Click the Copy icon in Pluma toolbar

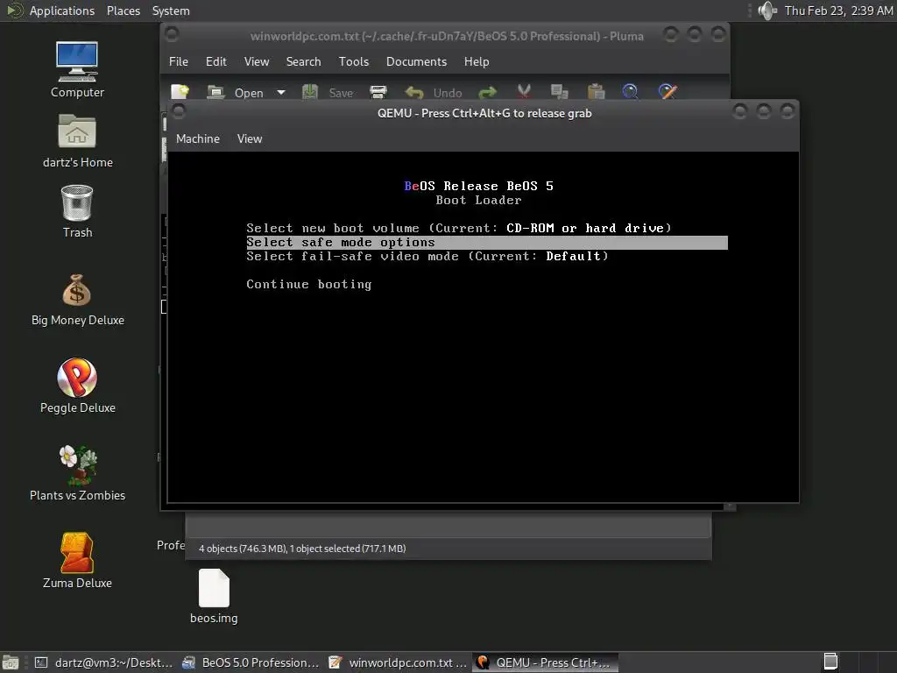point(560,92)
